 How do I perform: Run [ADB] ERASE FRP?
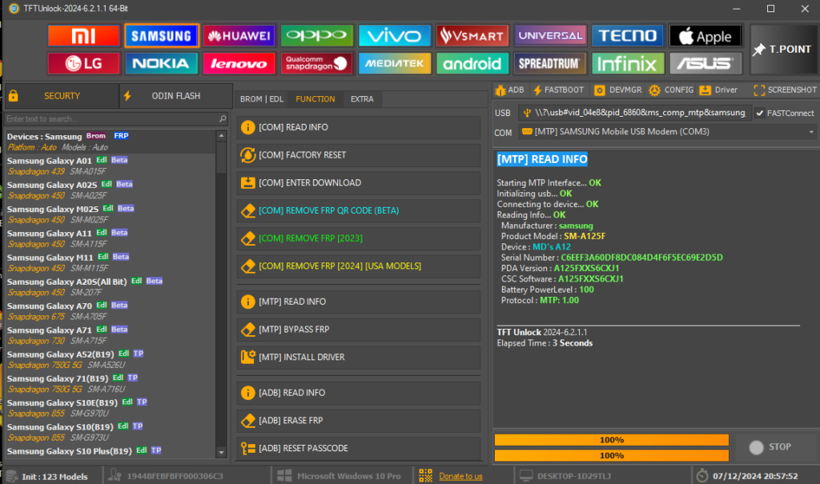pos(358,420)
